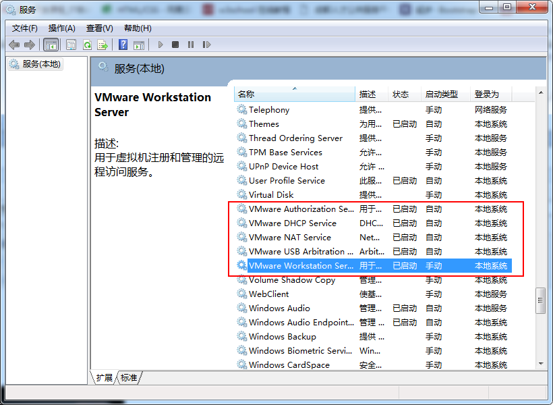Maximize the 服务 window
Screen dimensions: 553x405
(x=506, y=7)
